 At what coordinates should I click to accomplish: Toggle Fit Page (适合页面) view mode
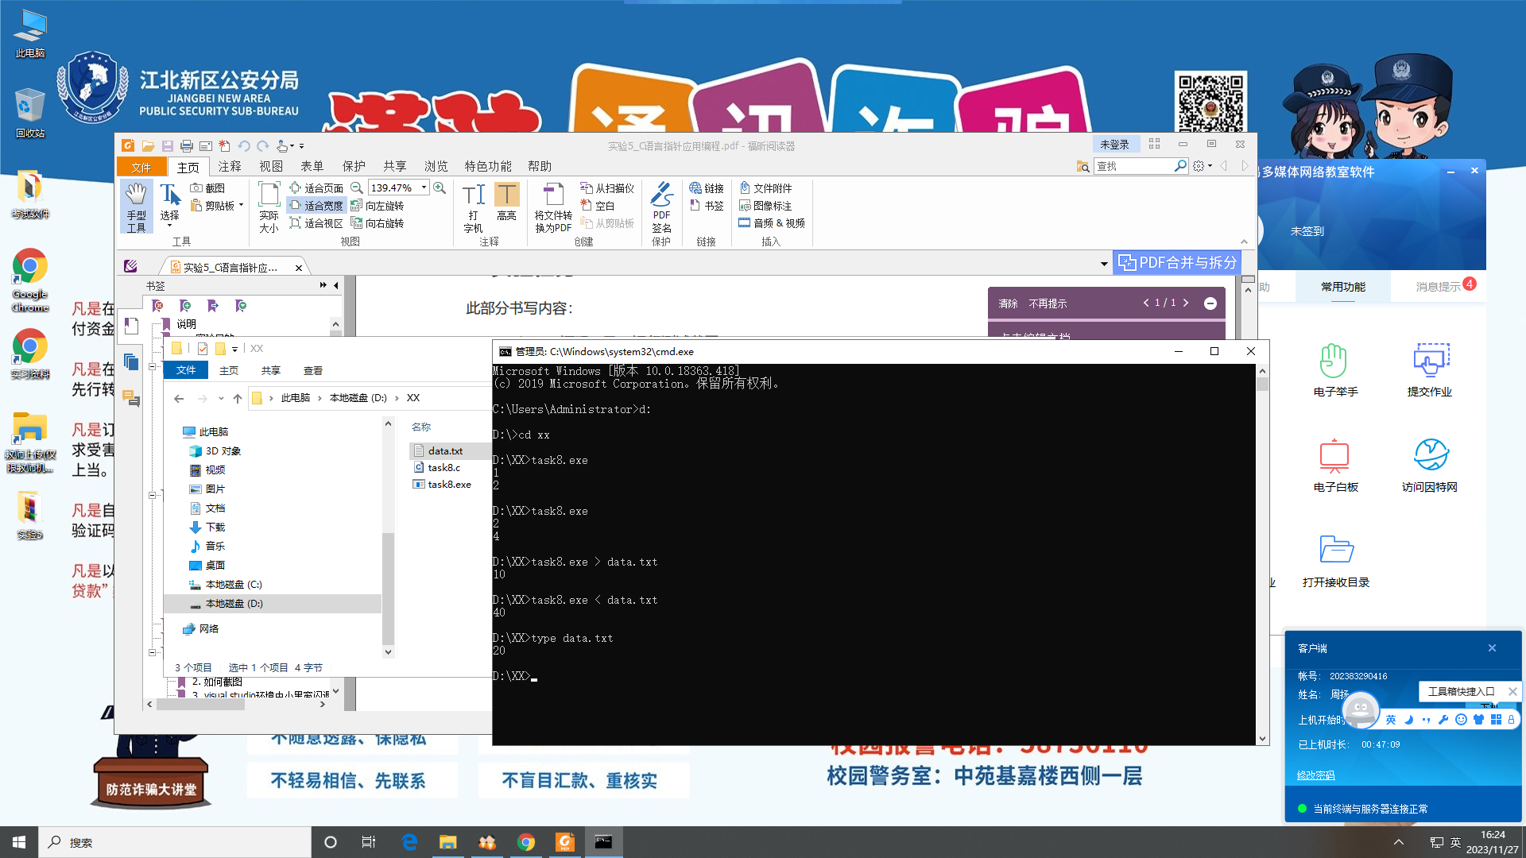pyautogui.click(x=316, y=188)
